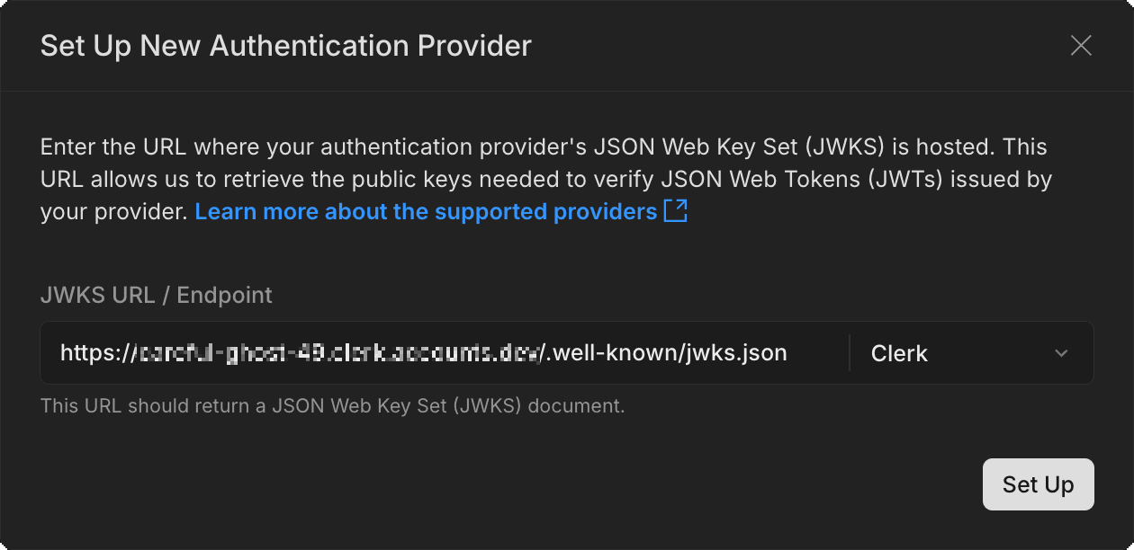The width and height of the screenshot is (1134, 550).
Task: Click the external link icon after supported providers
Action: coord(677,211)
